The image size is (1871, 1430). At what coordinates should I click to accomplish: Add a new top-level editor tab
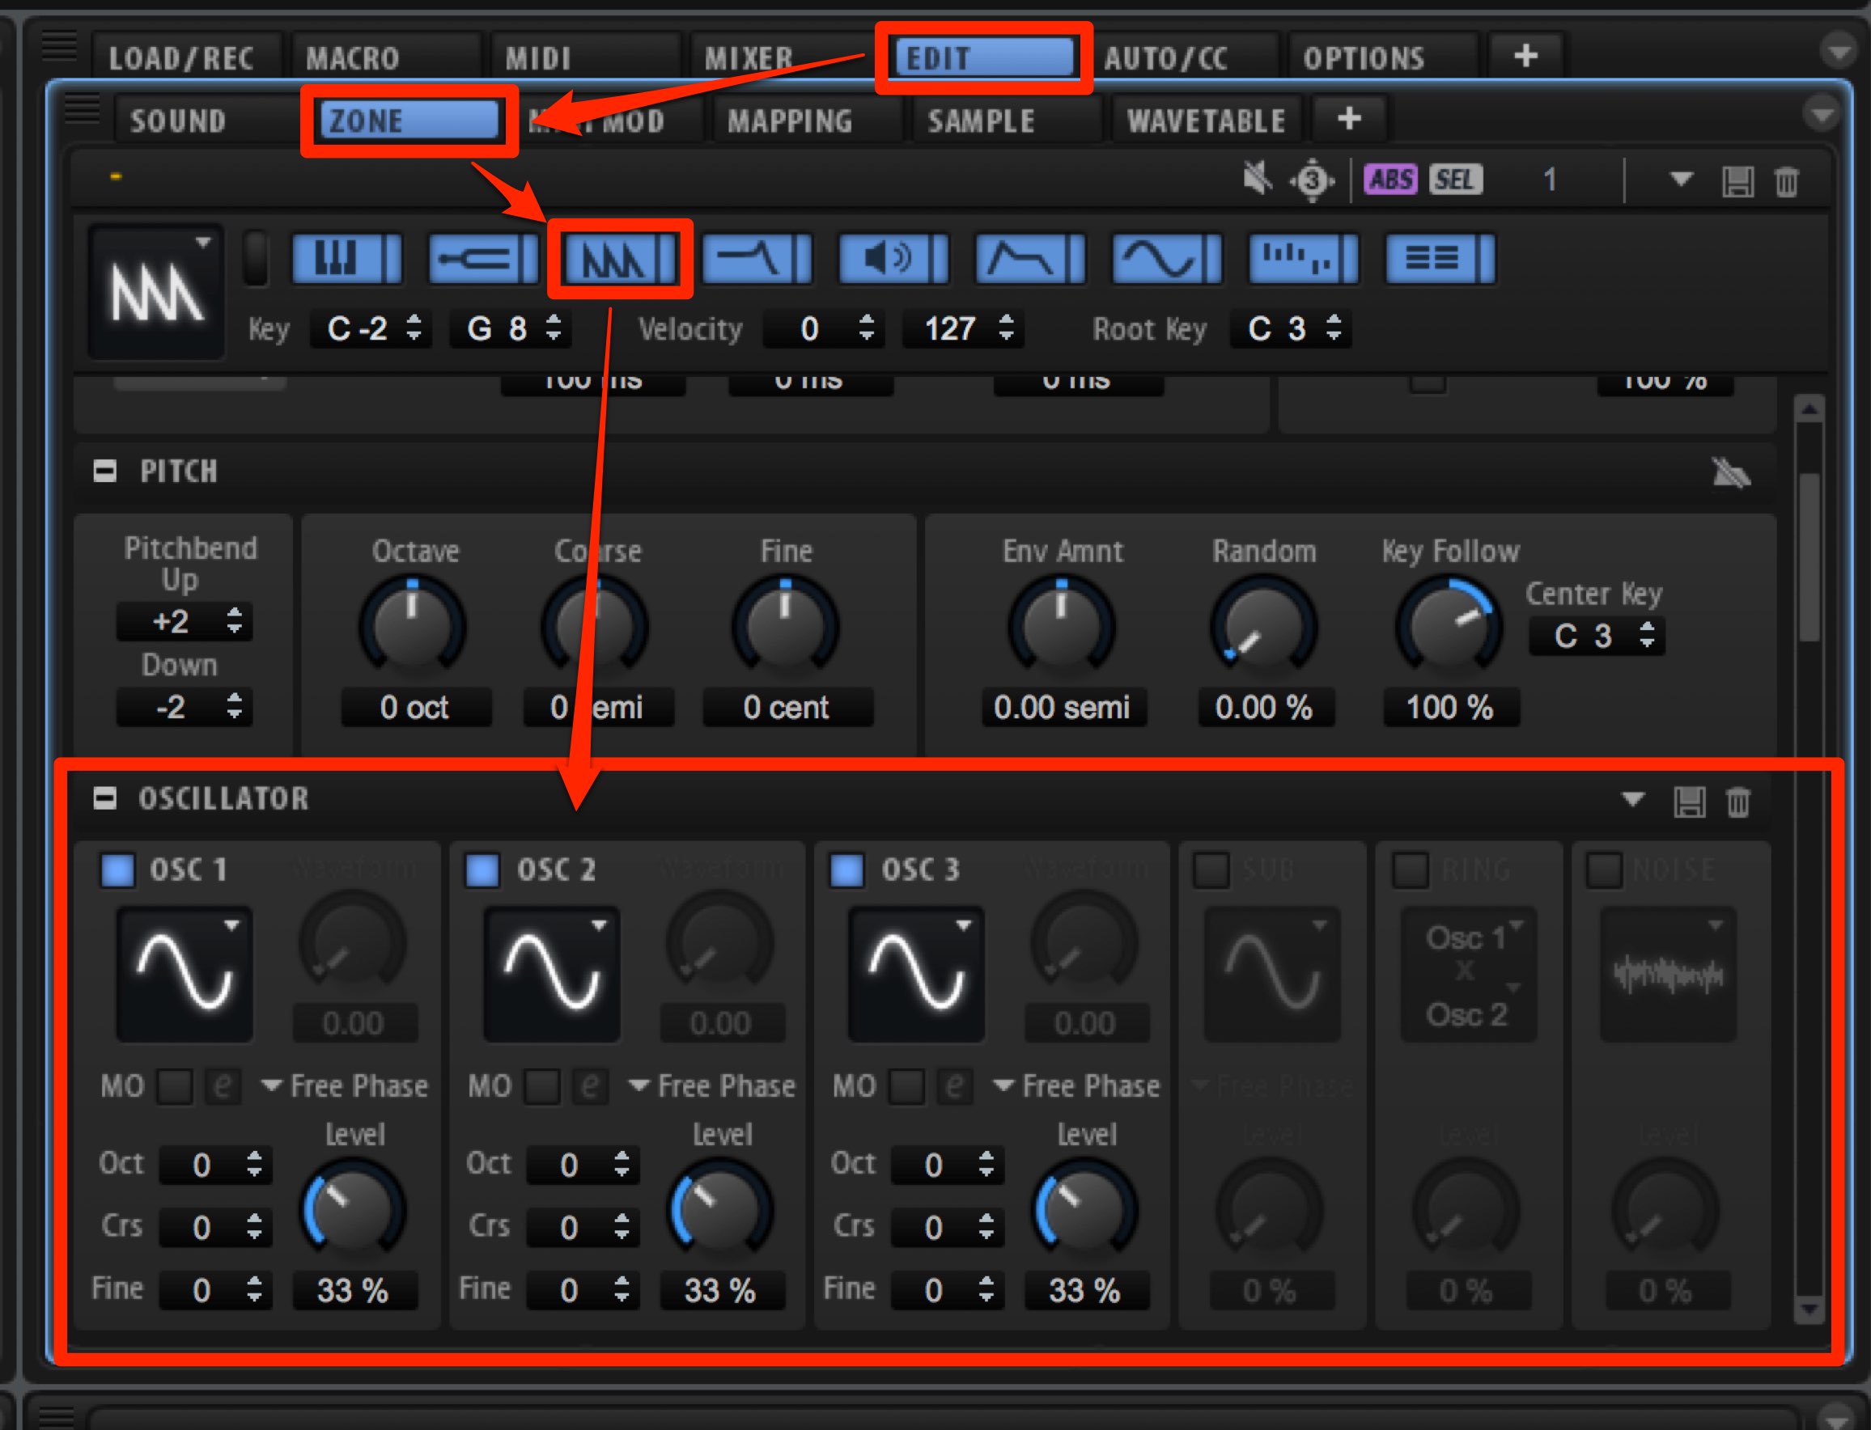1525,56
